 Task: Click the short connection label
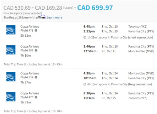tap(141, 38)
